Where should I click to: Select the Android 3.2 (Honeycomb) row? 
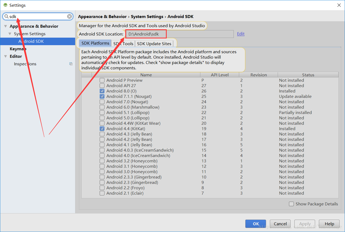pyautogui.click(x=210, y=161)
